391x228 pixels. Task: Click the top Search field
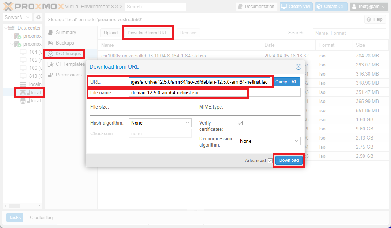coord(155,7)
